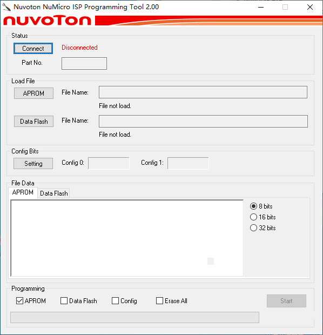The image size is (323, 335).
Task: Click the Disconnected status text
Action: point(79,48)
